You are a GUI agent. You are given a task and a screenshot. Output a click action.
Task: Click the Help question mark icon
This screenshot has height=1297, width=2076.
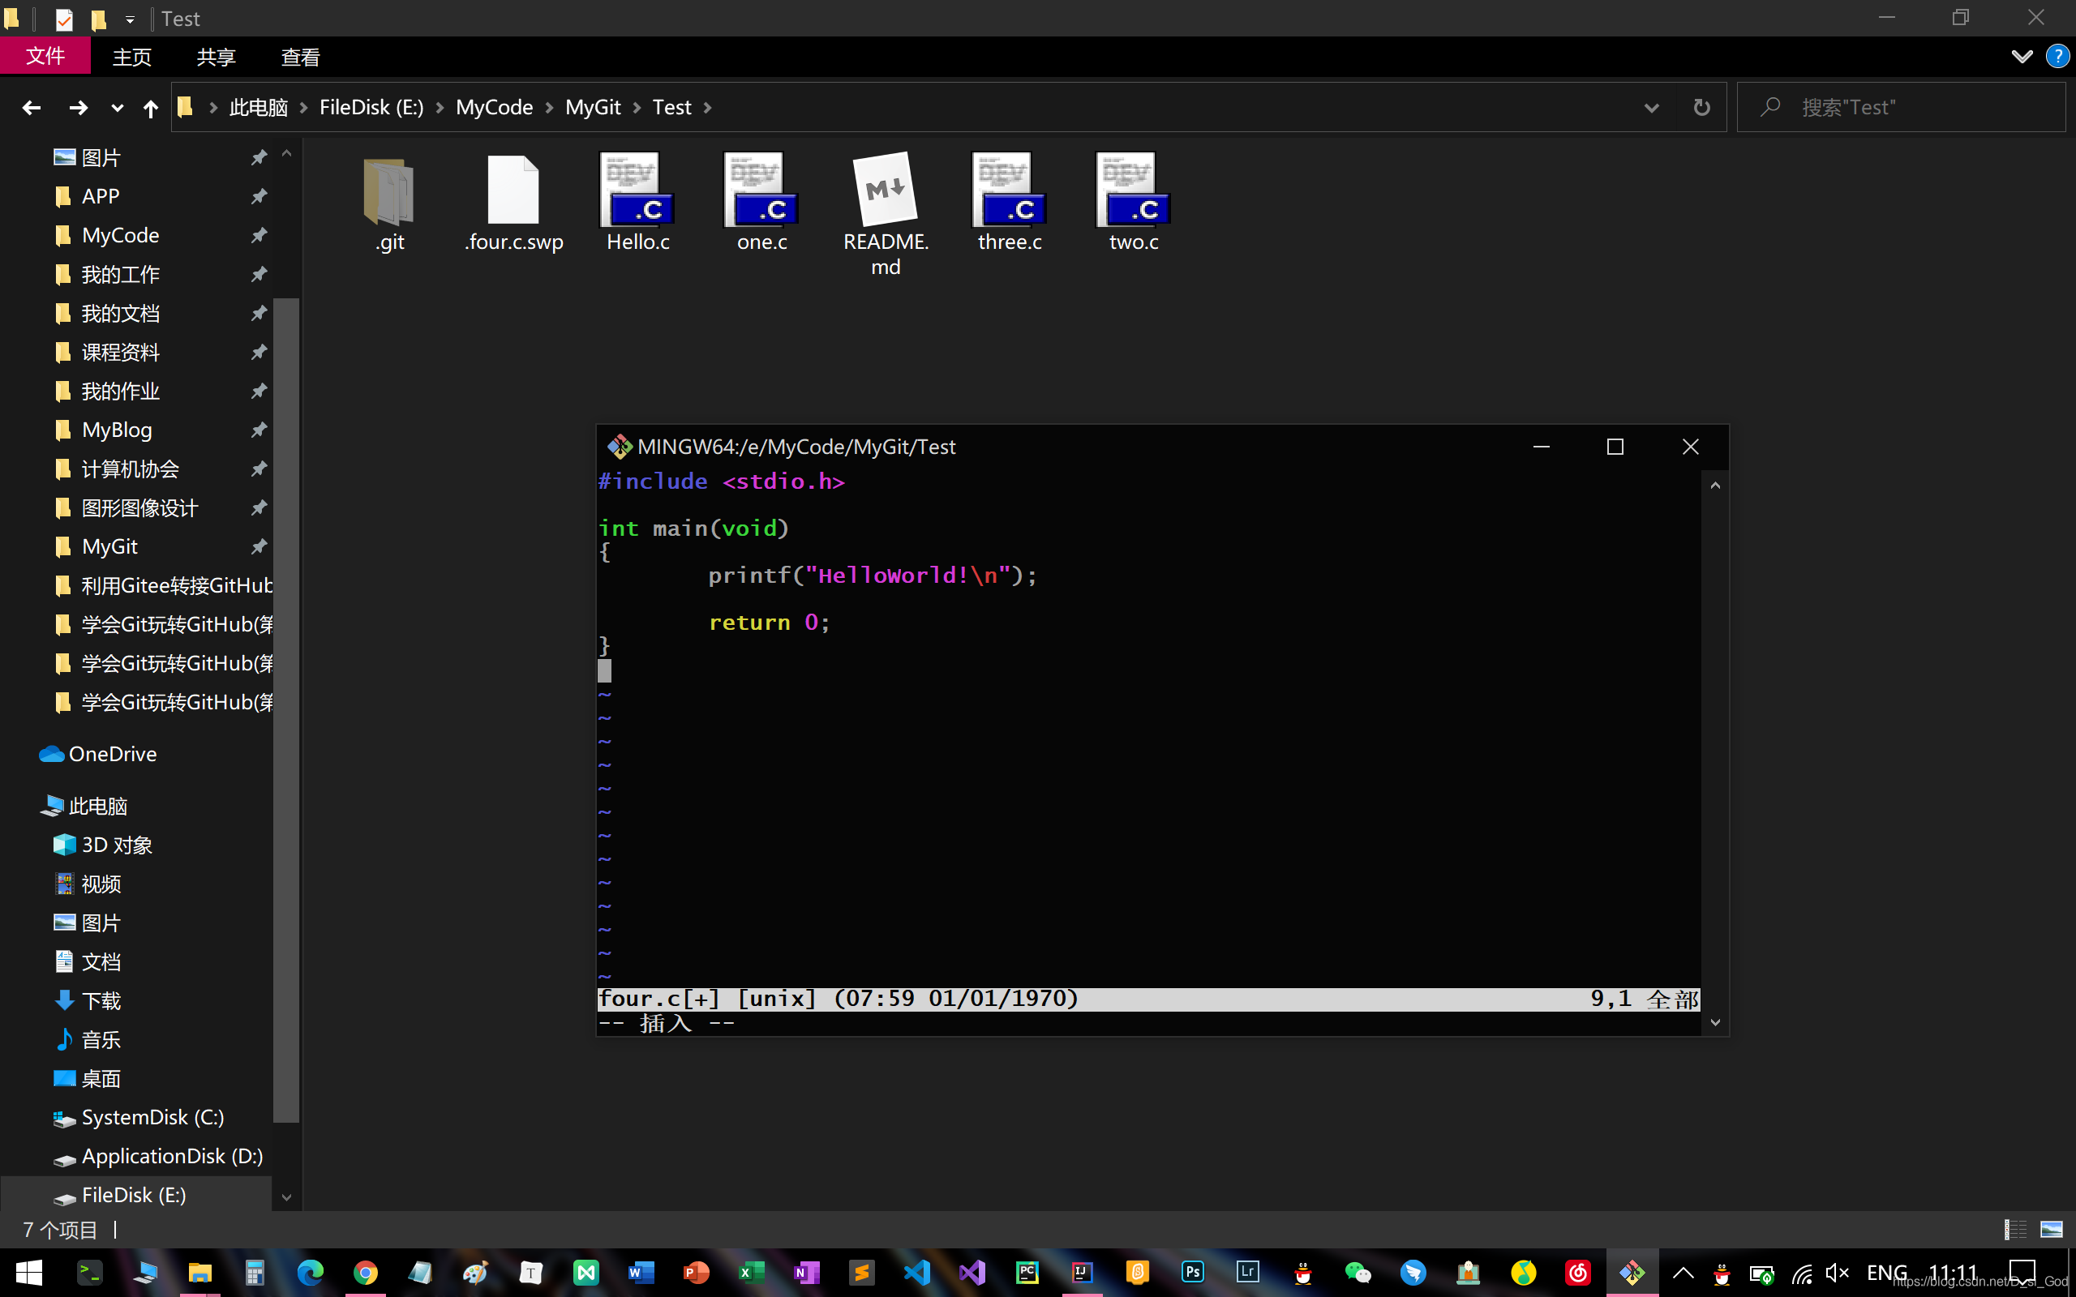(2057, 57)
